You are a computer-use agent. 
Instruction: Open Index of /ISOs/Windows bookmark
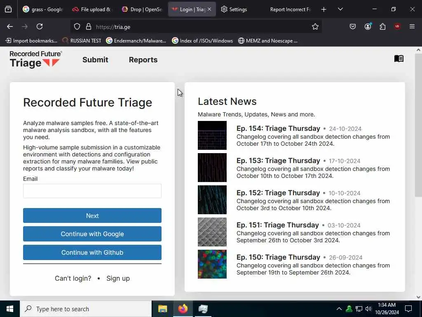click(202, 41)
